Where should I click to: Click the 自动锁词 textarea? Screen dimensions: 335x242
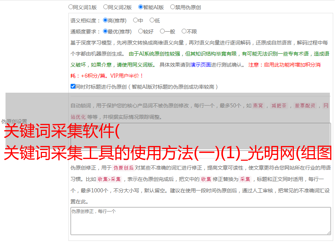[201, 136]
